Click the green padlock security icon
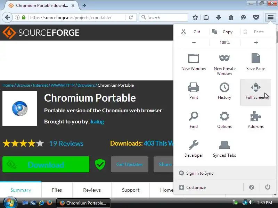 (24, 17)
